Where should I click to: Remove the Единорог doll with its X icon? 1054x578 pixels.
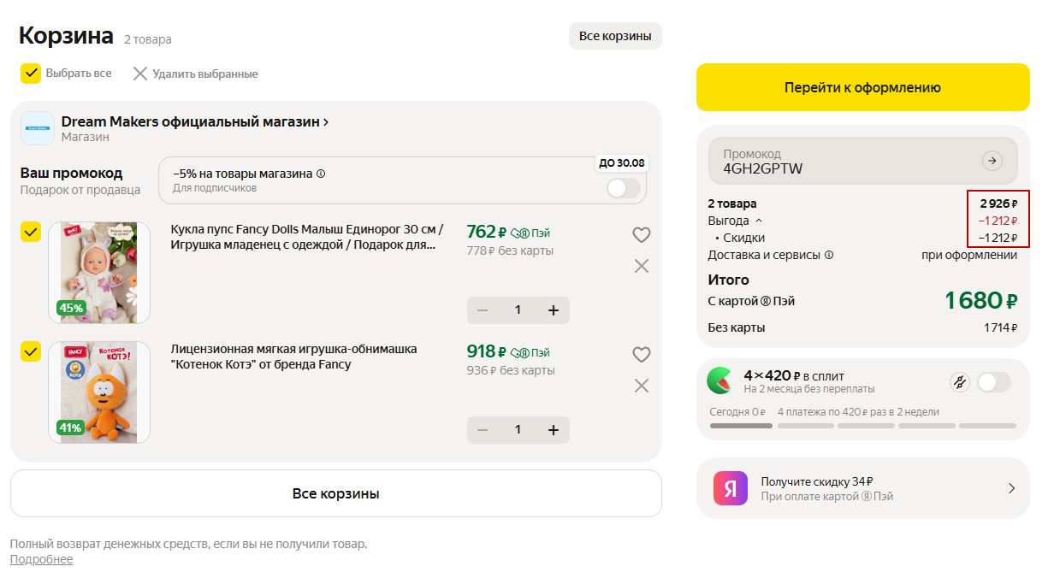(x=641, y=266)
